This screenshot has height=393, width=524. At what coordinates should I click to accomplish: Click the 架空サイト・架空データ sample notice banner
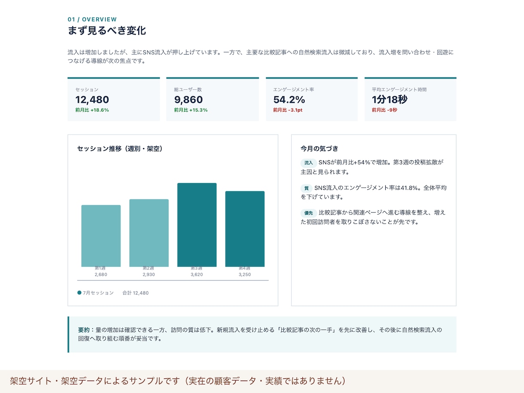click(262, 381)
